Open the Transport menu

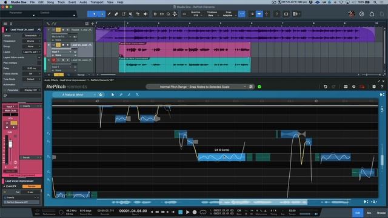click(x=97, y=2)
